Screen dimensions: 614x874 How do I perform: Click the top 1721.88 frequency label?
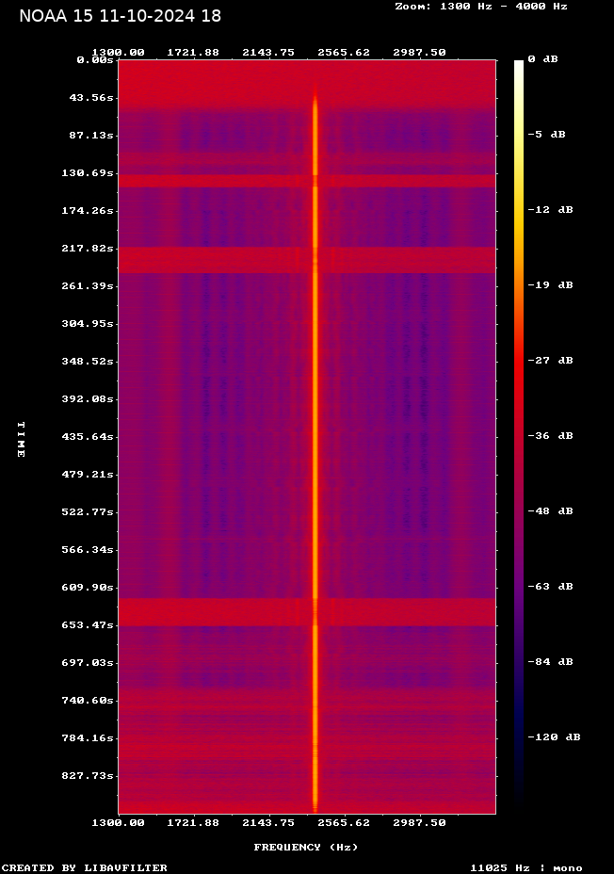(x=193, y=53)
